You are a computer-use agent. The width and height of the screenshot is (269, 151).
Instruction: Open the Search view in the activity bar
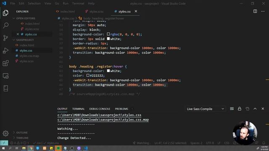[5, 25]
